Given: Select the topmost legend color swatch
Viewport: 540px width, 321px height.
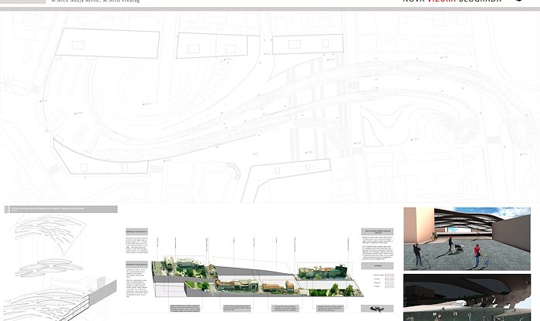Looking at the screenshot, I should point(389,275).
